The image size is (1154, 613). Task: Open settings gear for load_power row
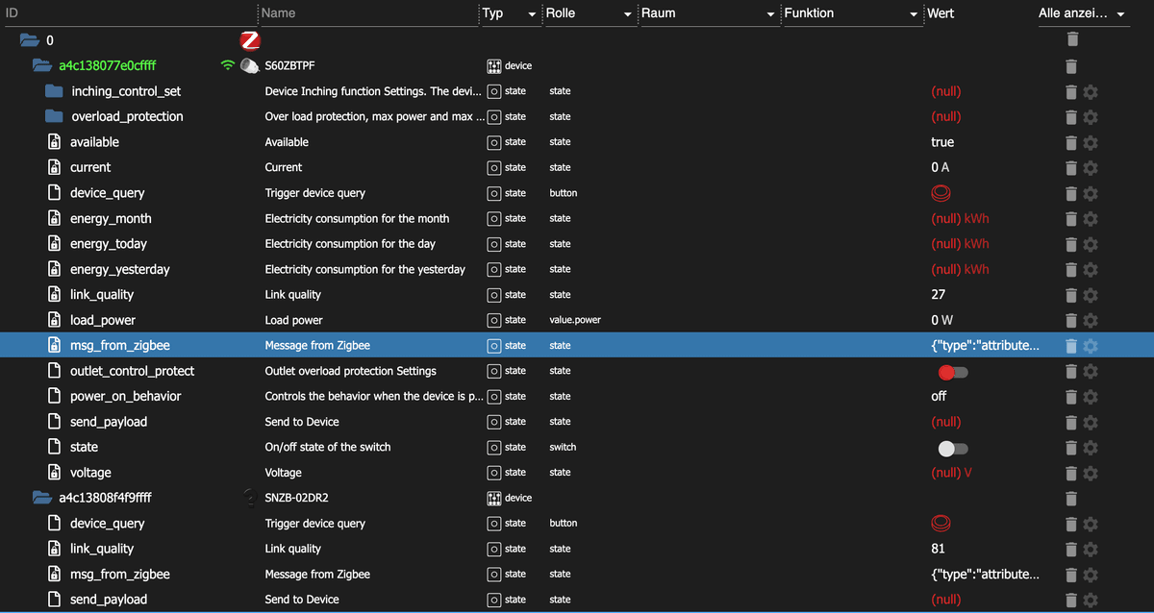tap(1091, 320)
